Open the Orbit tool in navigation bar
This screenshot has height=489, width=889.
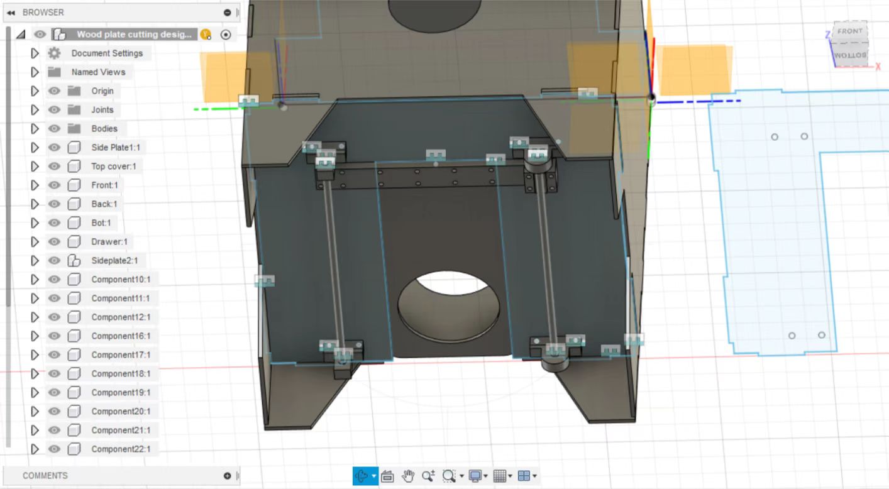pos(362,476)
